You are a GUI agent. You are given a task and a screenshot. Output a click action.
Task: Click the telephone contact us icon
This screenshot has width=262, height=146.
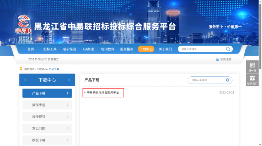point(252,80)
